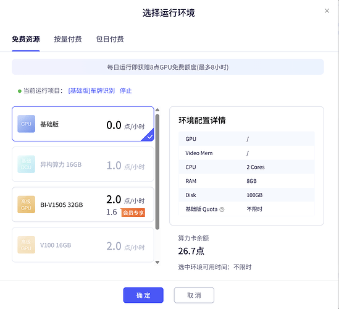Screen dimensions: 339x309
Task: Click the 会员专享 orange badge
Action: pos(133,213)
